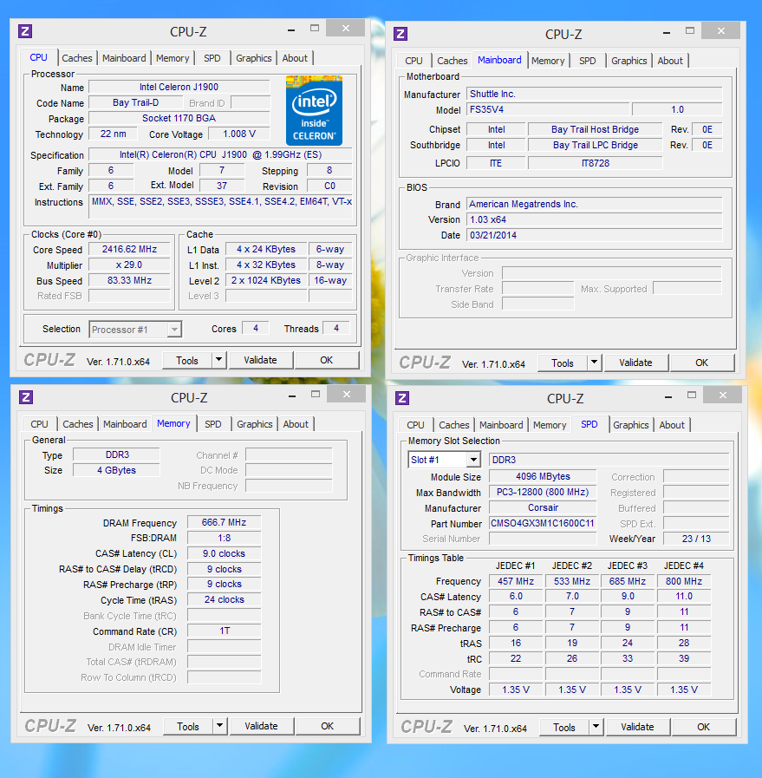Expand Tools dropdown arrow in the SPD window
The width and height of the screenshot is (762, 778).
tap(596, 727)
